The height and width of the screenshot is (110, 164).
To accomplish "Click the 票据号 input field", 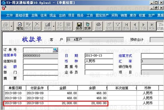I will [99, 67].
